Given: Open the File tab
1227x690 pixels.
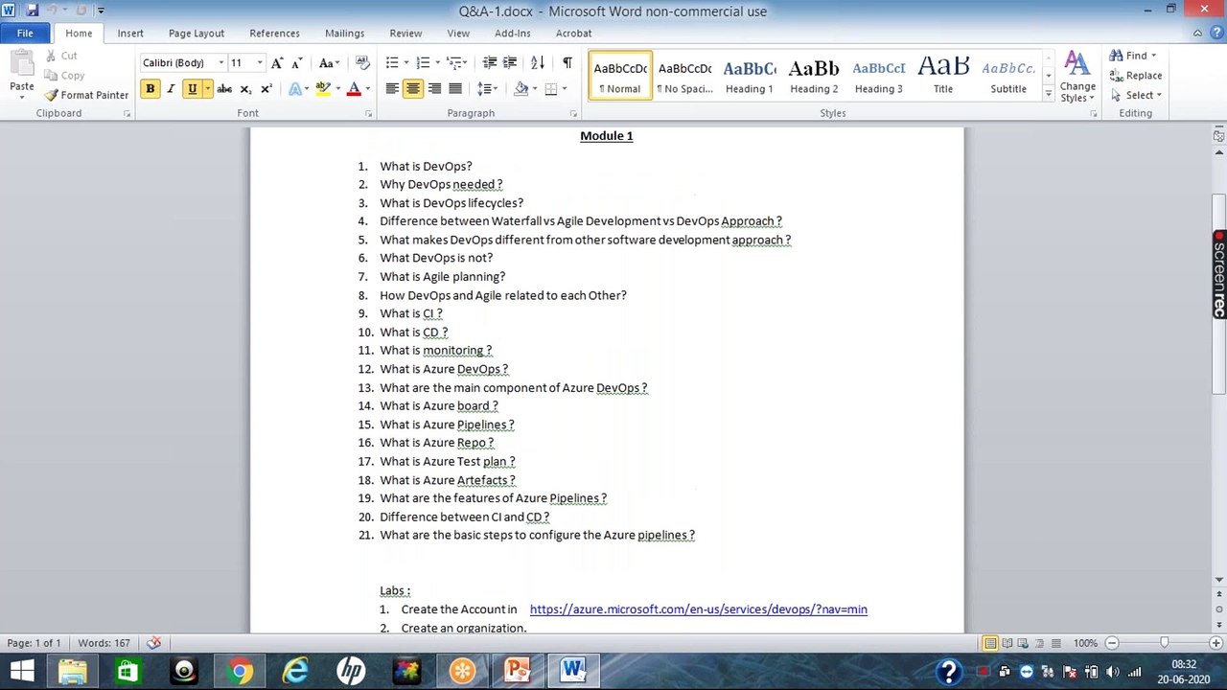Looking at the screenshot, I should click(x=25, y=34).
